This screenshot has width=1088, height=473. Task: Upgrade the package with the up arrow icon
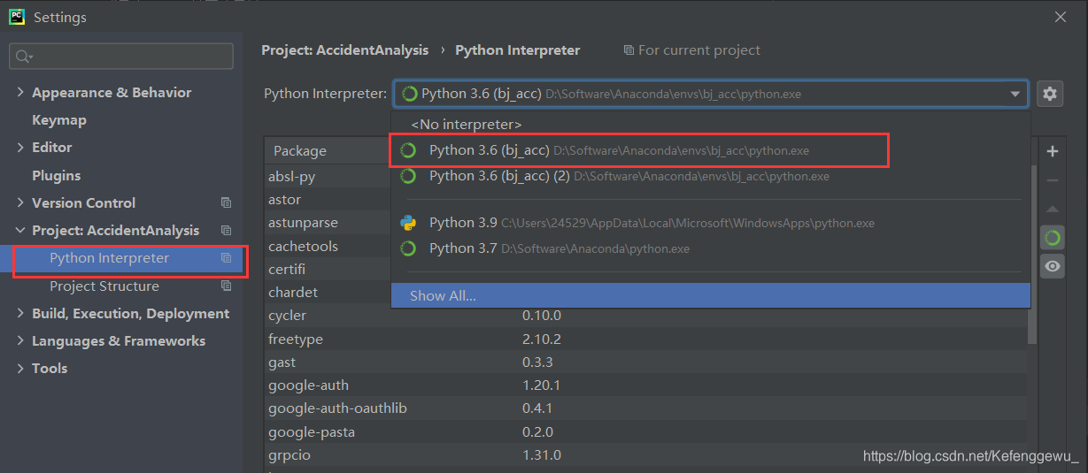[1053, 210]
